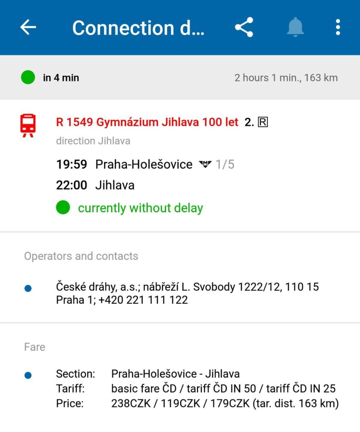Image resolution: width=360 pixels, height=432 pixels.
Task: Open České dráhy operator contact entry
Action: tap(187, 293)
